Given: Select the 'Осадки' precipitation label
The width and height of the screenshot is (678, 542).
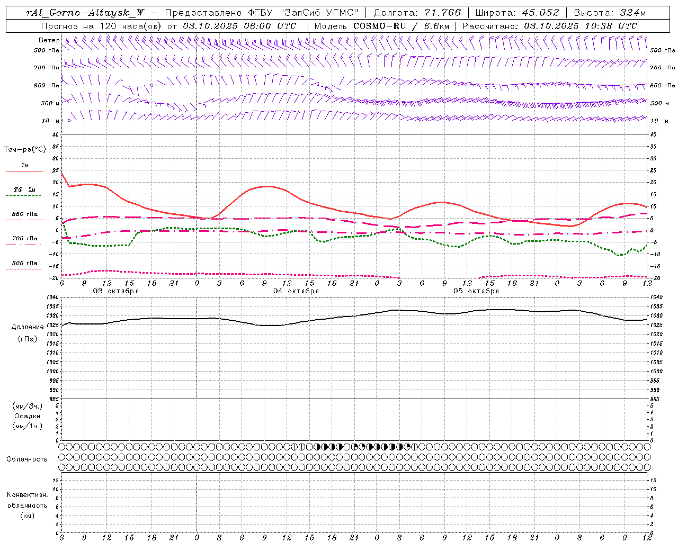Looking at the screenshot, I should [x=28, y=416].
